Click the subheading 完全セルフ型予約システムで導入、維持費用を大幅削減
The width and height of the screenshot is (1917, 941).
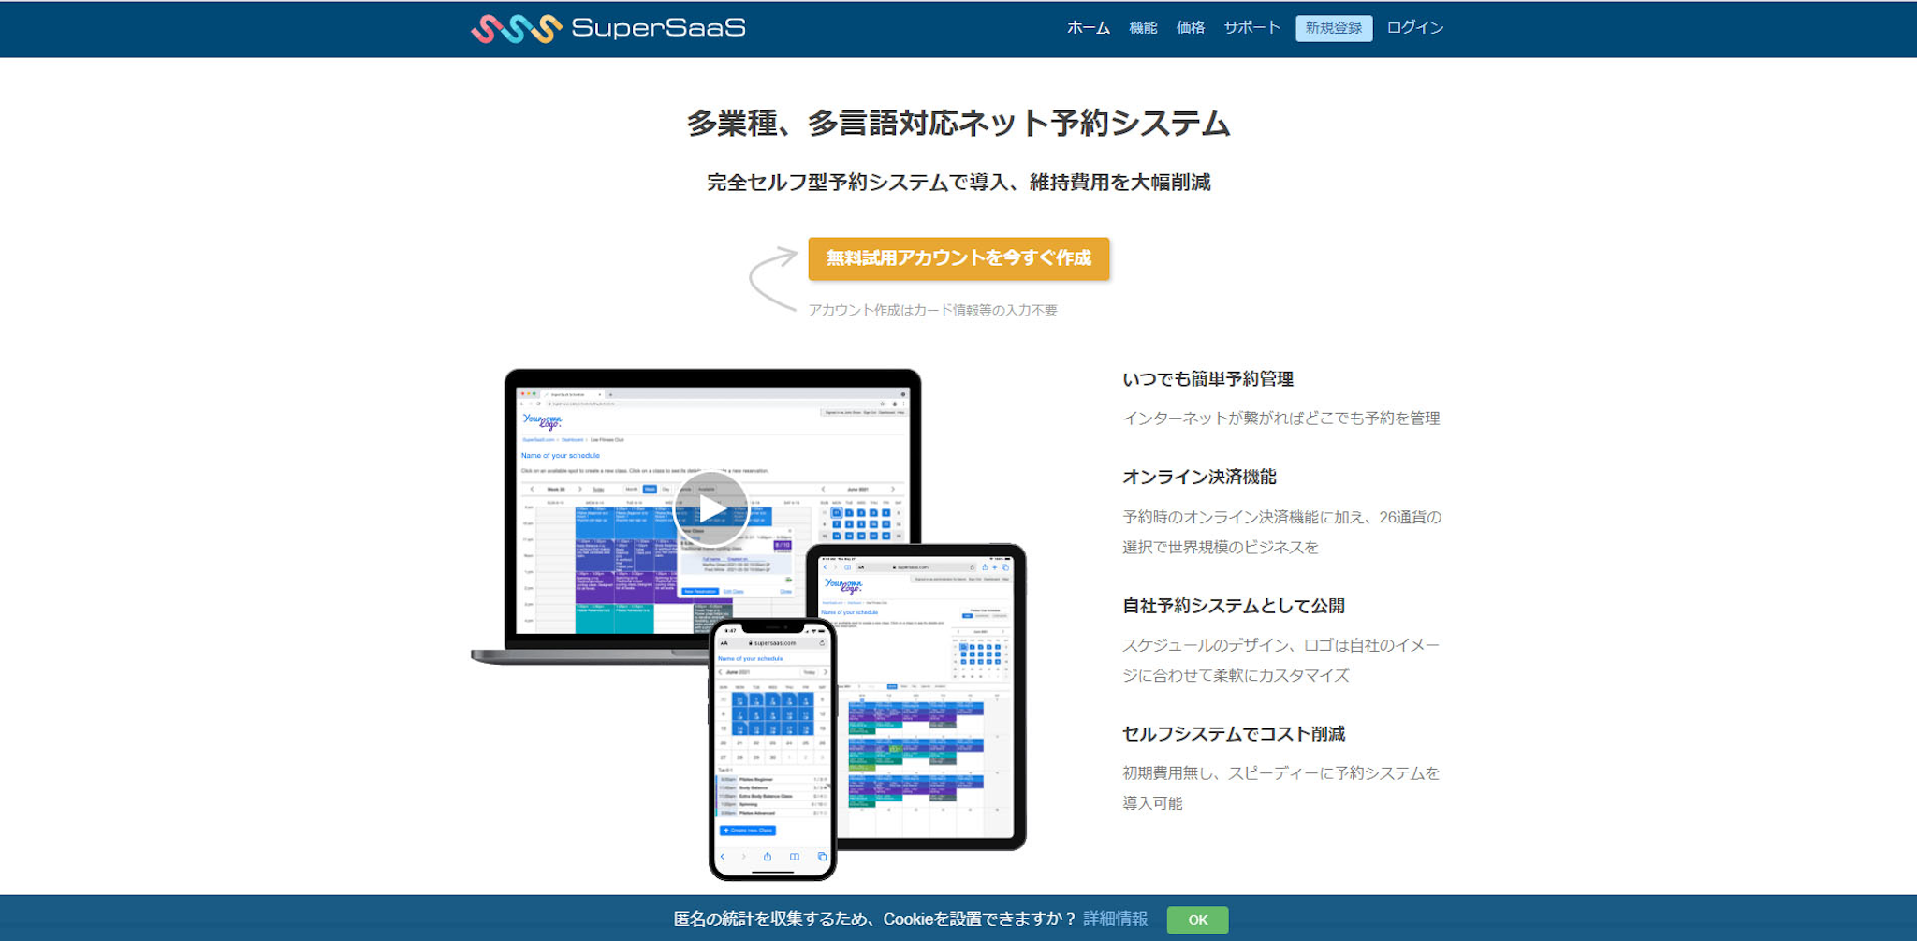tap(958, 183)
